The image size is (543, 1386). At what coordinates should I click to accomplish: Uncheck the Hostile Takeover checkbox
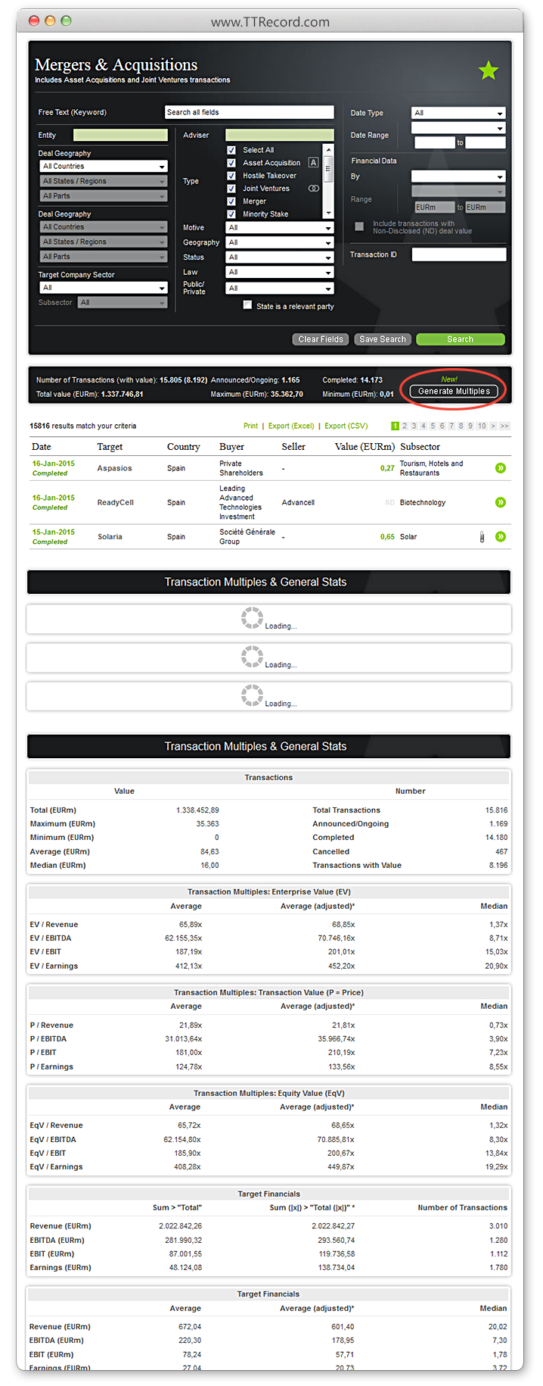(231, 176)
